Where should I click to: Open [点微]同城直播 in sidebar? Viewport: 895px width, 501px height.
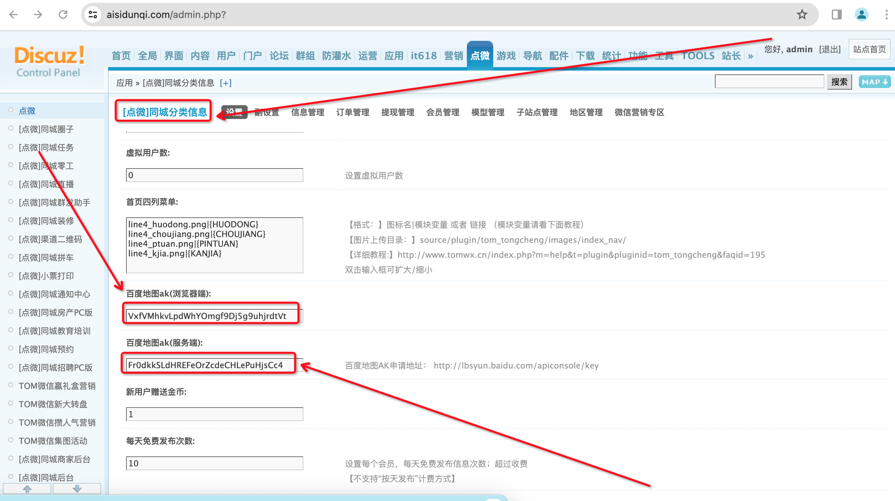click(x=46, y=184)
